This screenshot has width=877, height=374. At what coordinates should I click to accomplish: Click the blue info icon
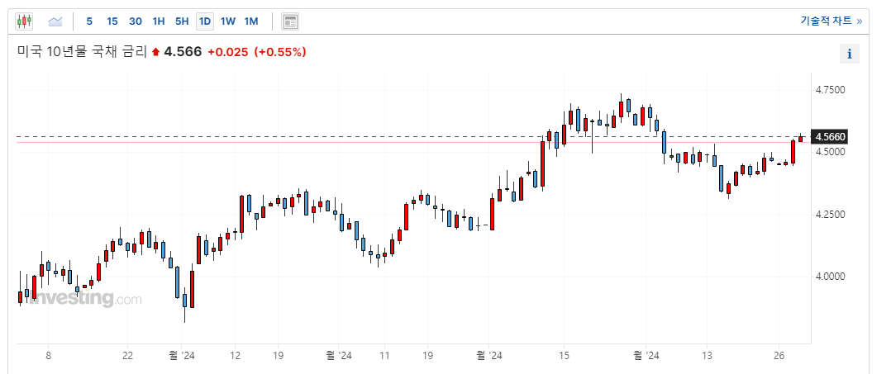coord(850,54)
